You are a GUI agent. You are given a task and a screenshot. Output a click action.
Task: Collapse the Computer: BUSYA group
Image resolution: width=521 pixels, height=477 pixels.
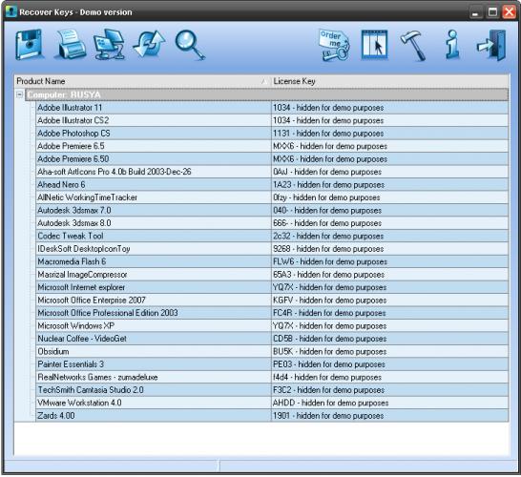coord(19,94)
